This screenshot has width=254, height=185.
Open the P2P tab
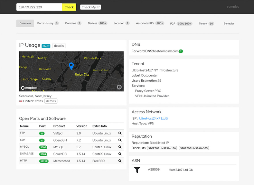[x=181, y=23]
